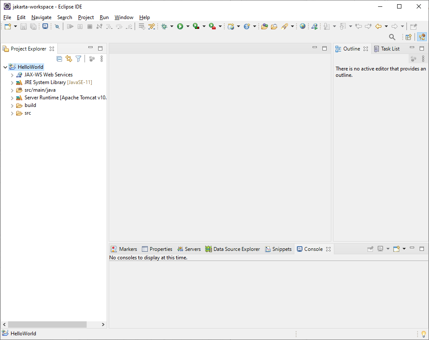Viewport: 429px width, 340px height.
Task: Open search with the magnifier icon
Action: 392,37
